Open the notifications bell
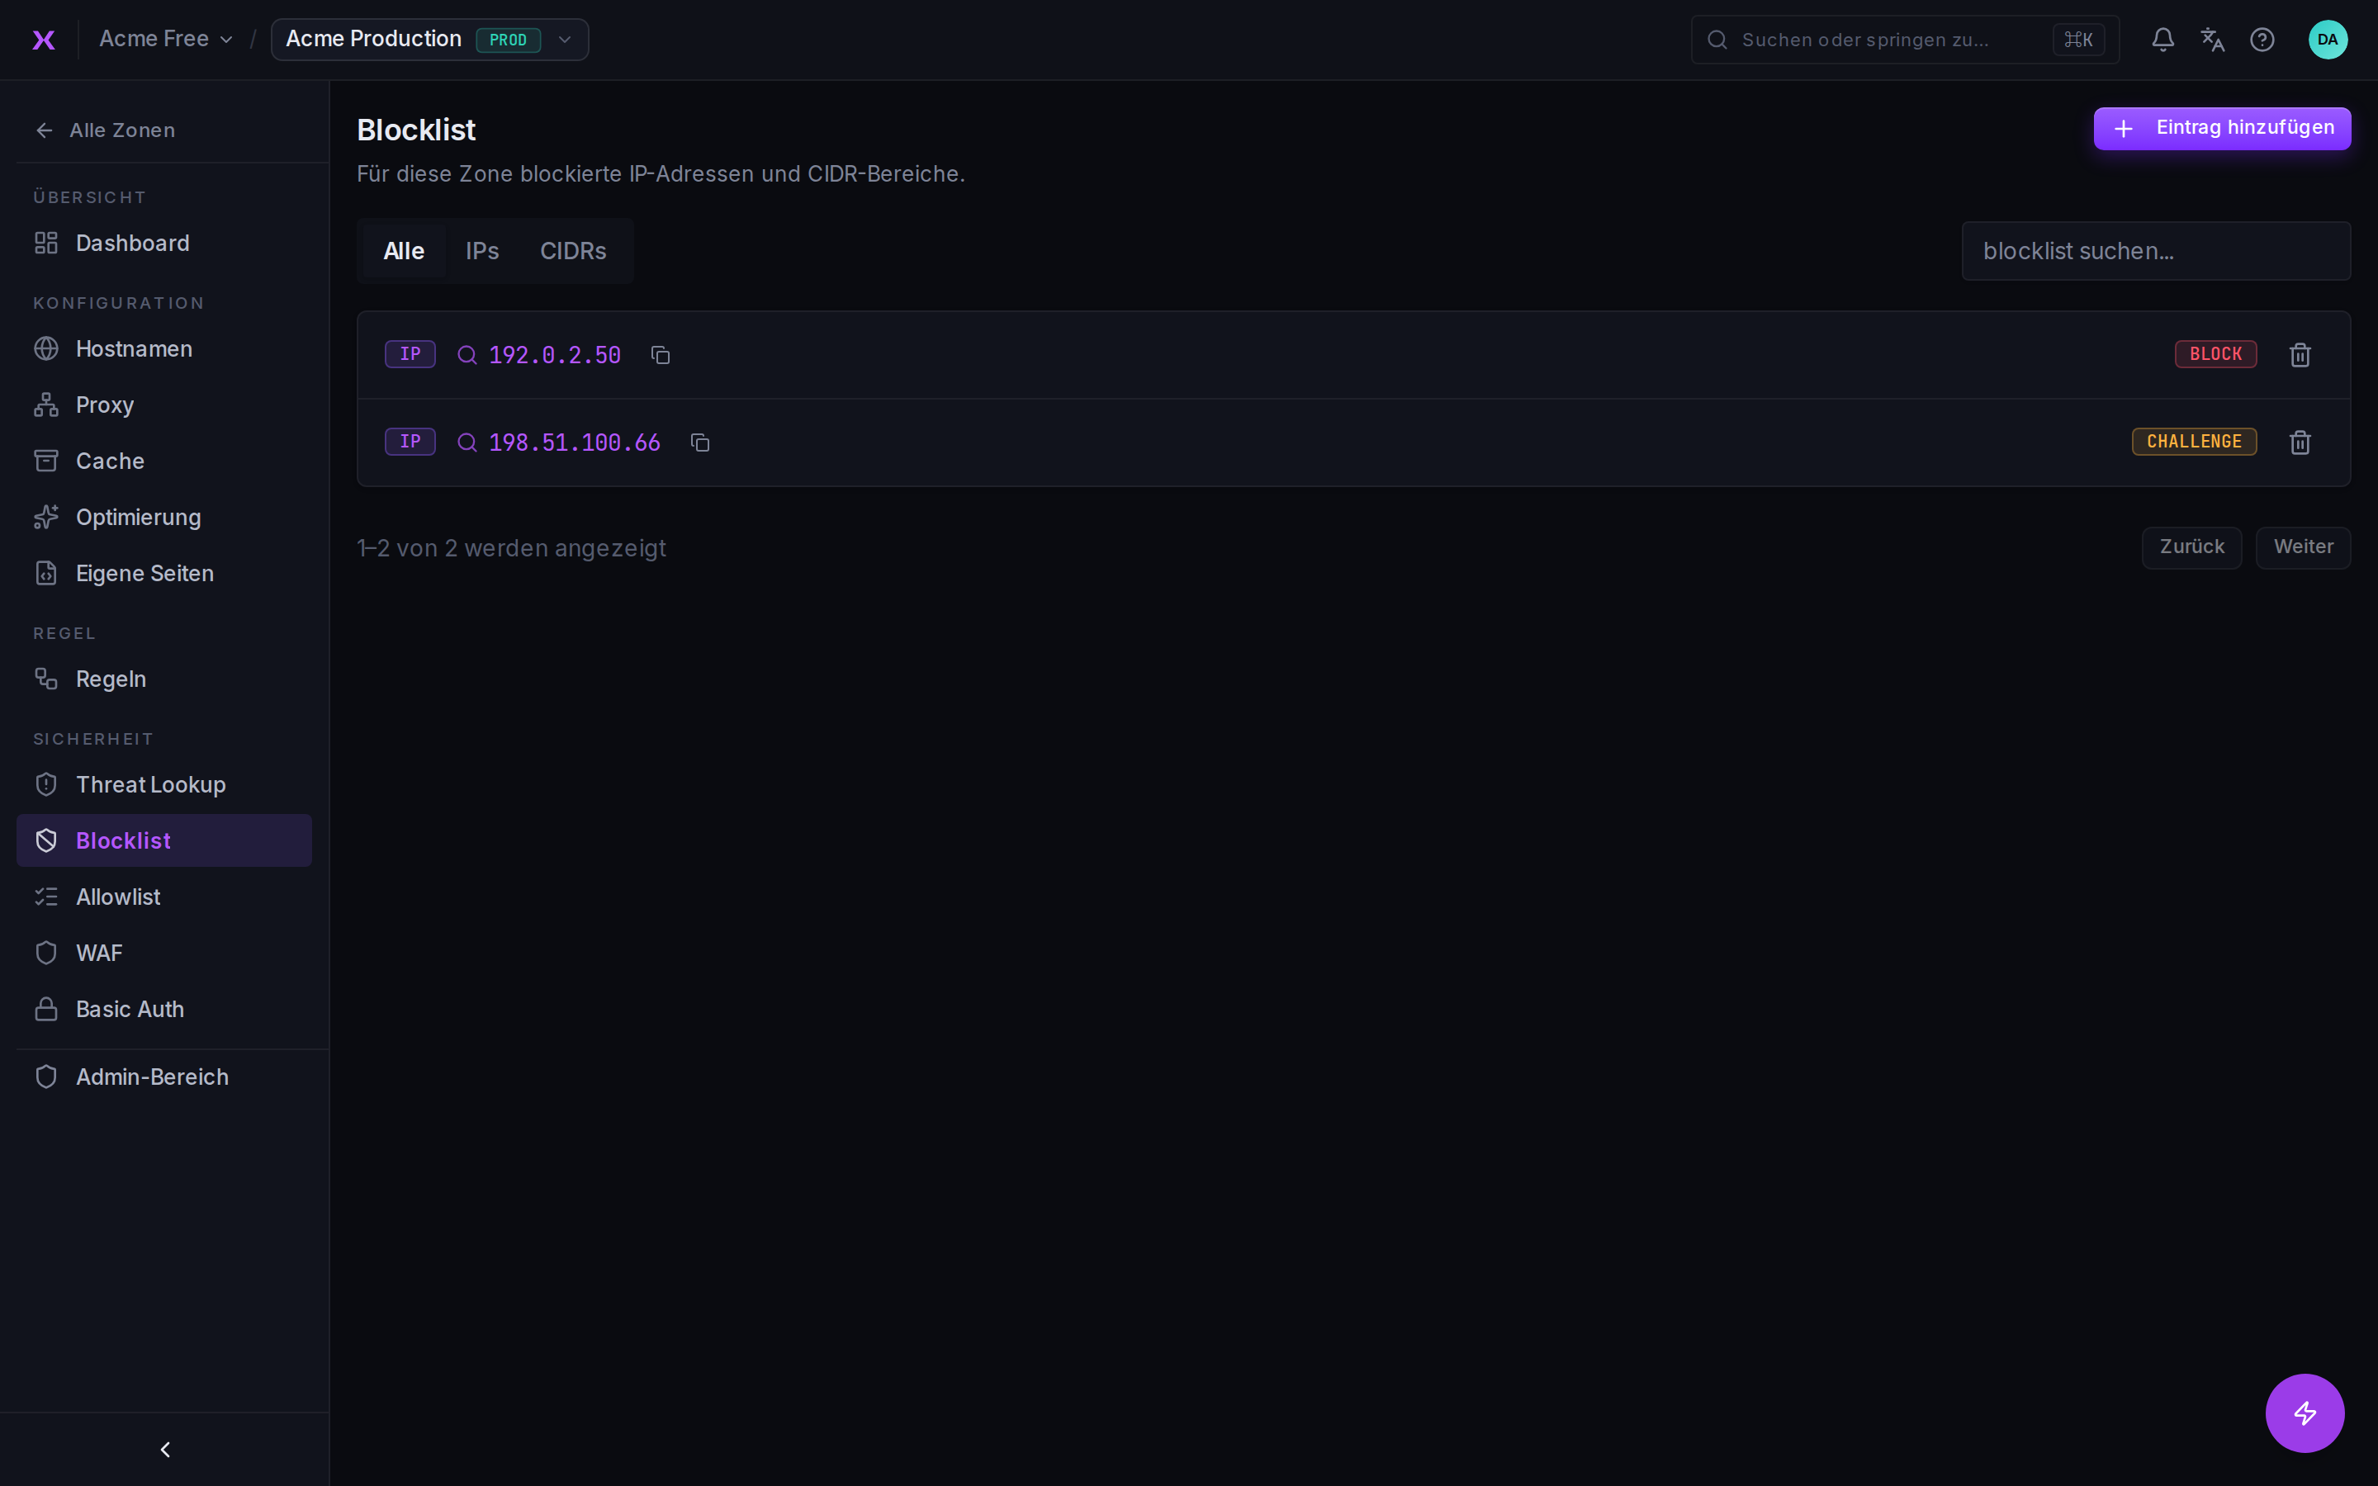Screen dimensions: 2378x1486 (2162, 40)
